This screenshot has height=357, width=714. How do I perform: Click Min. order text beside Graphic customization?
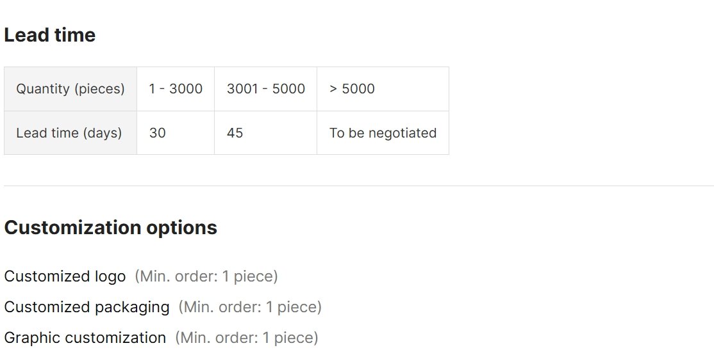[246, 338]
